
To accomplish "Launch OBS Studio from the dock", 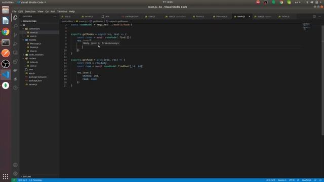I will click(x=6, y=64).
